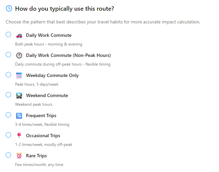Select the Weekday Commute Only radio button

[8, 75]
